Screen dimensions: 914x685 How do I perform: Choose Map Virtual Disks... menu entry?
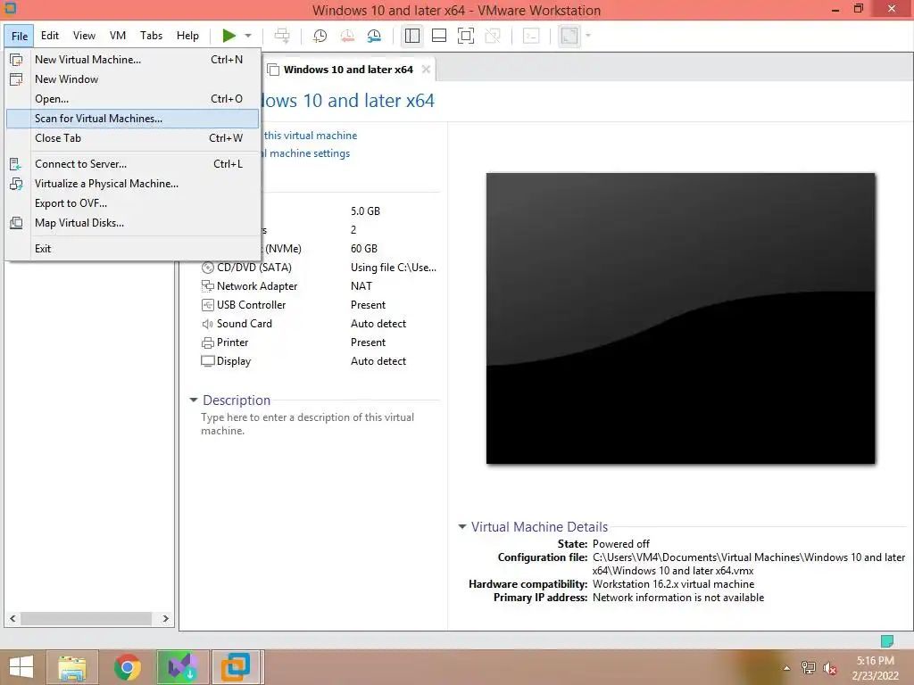pyautogui.click(x=132, y=223)
